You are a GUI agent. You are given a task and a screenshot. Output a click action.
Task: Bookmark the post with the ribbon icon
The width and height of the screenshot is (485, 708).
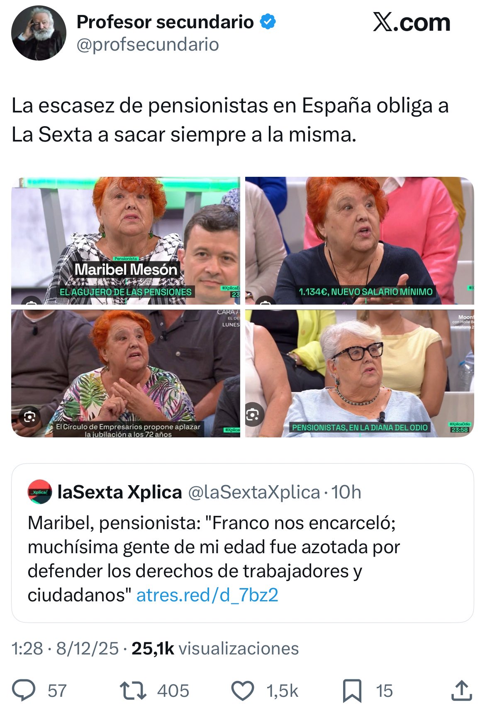coord(352,691)
